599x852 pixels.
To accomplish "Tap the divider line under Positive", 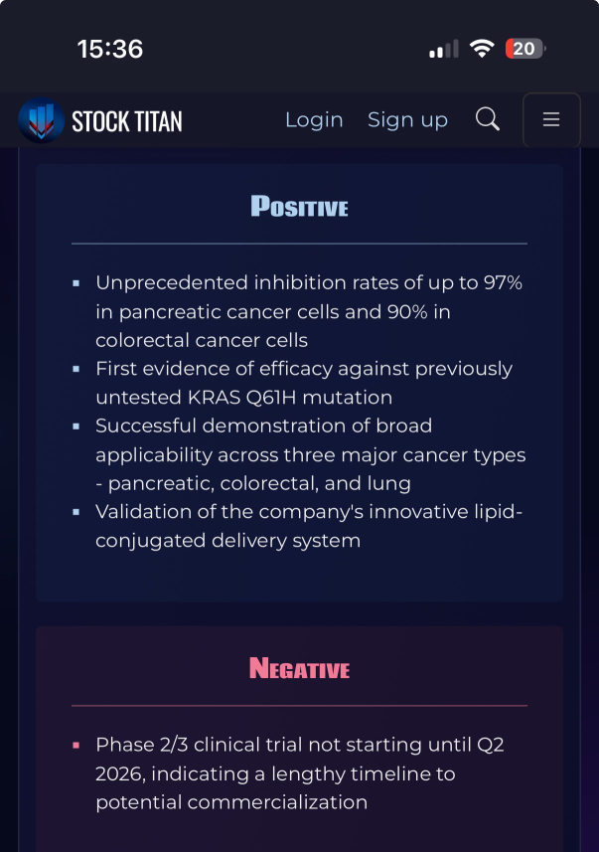I will point(299,244).
